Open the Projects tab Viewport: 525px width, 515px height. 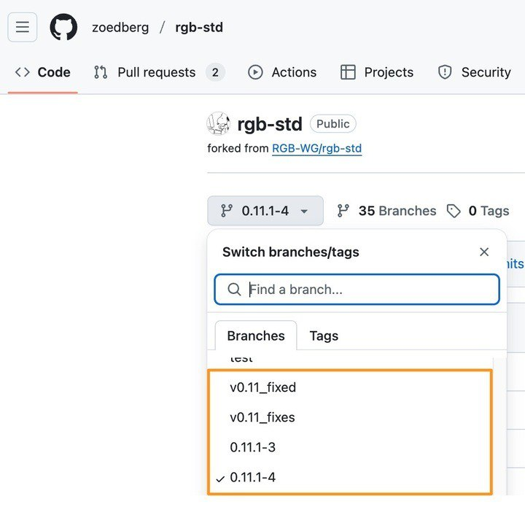coord(377,72)
